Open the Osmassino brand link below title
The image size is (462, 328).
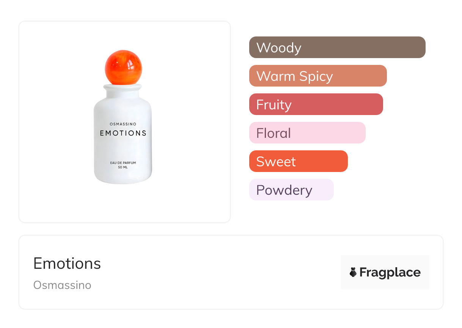click(x=62, y=285)
